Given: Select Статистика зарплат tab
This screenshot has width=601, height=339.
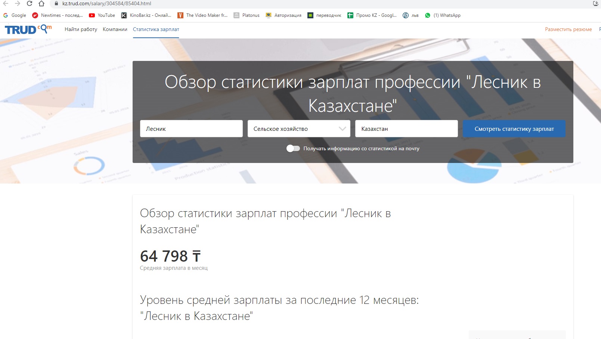Looking at the screenshot, I should [156, 29].
